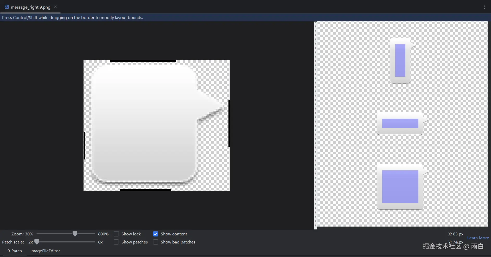Click the message_right.9.png file tab

(x=30, y=7)
